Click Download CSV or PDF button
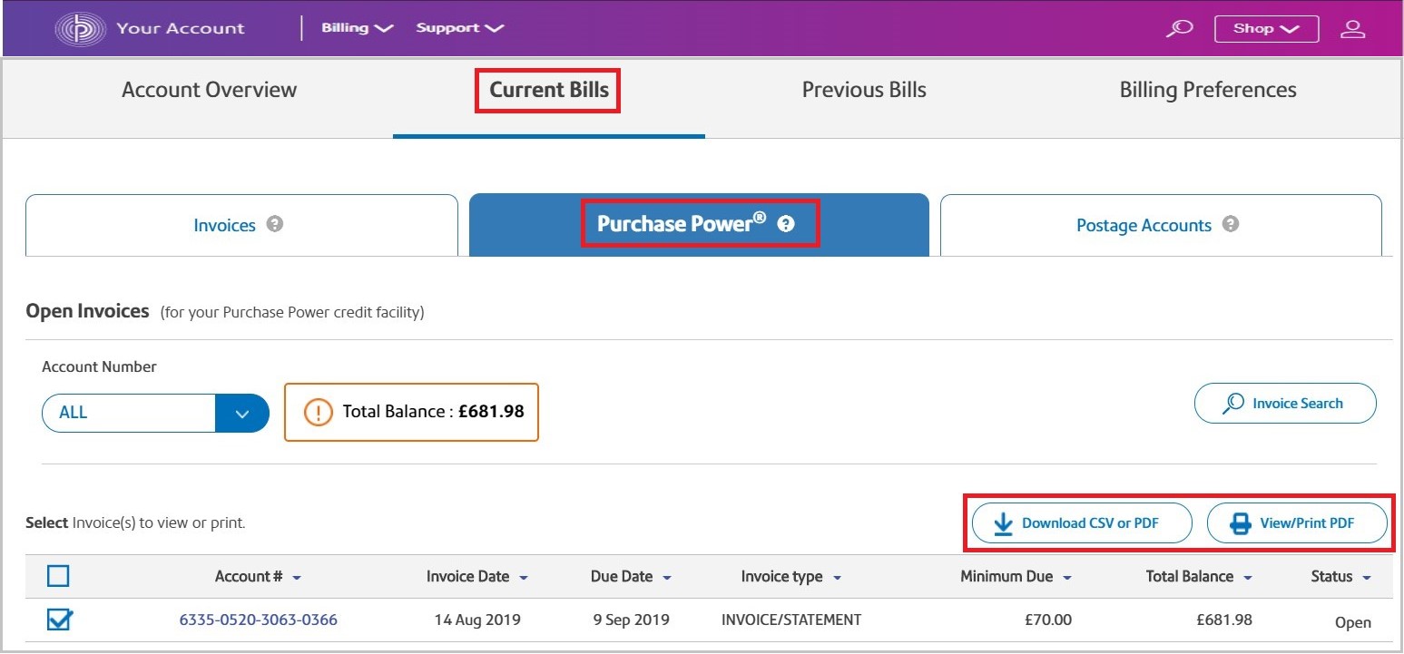This screenshot has width=1404, height=654. (1082, 523)
